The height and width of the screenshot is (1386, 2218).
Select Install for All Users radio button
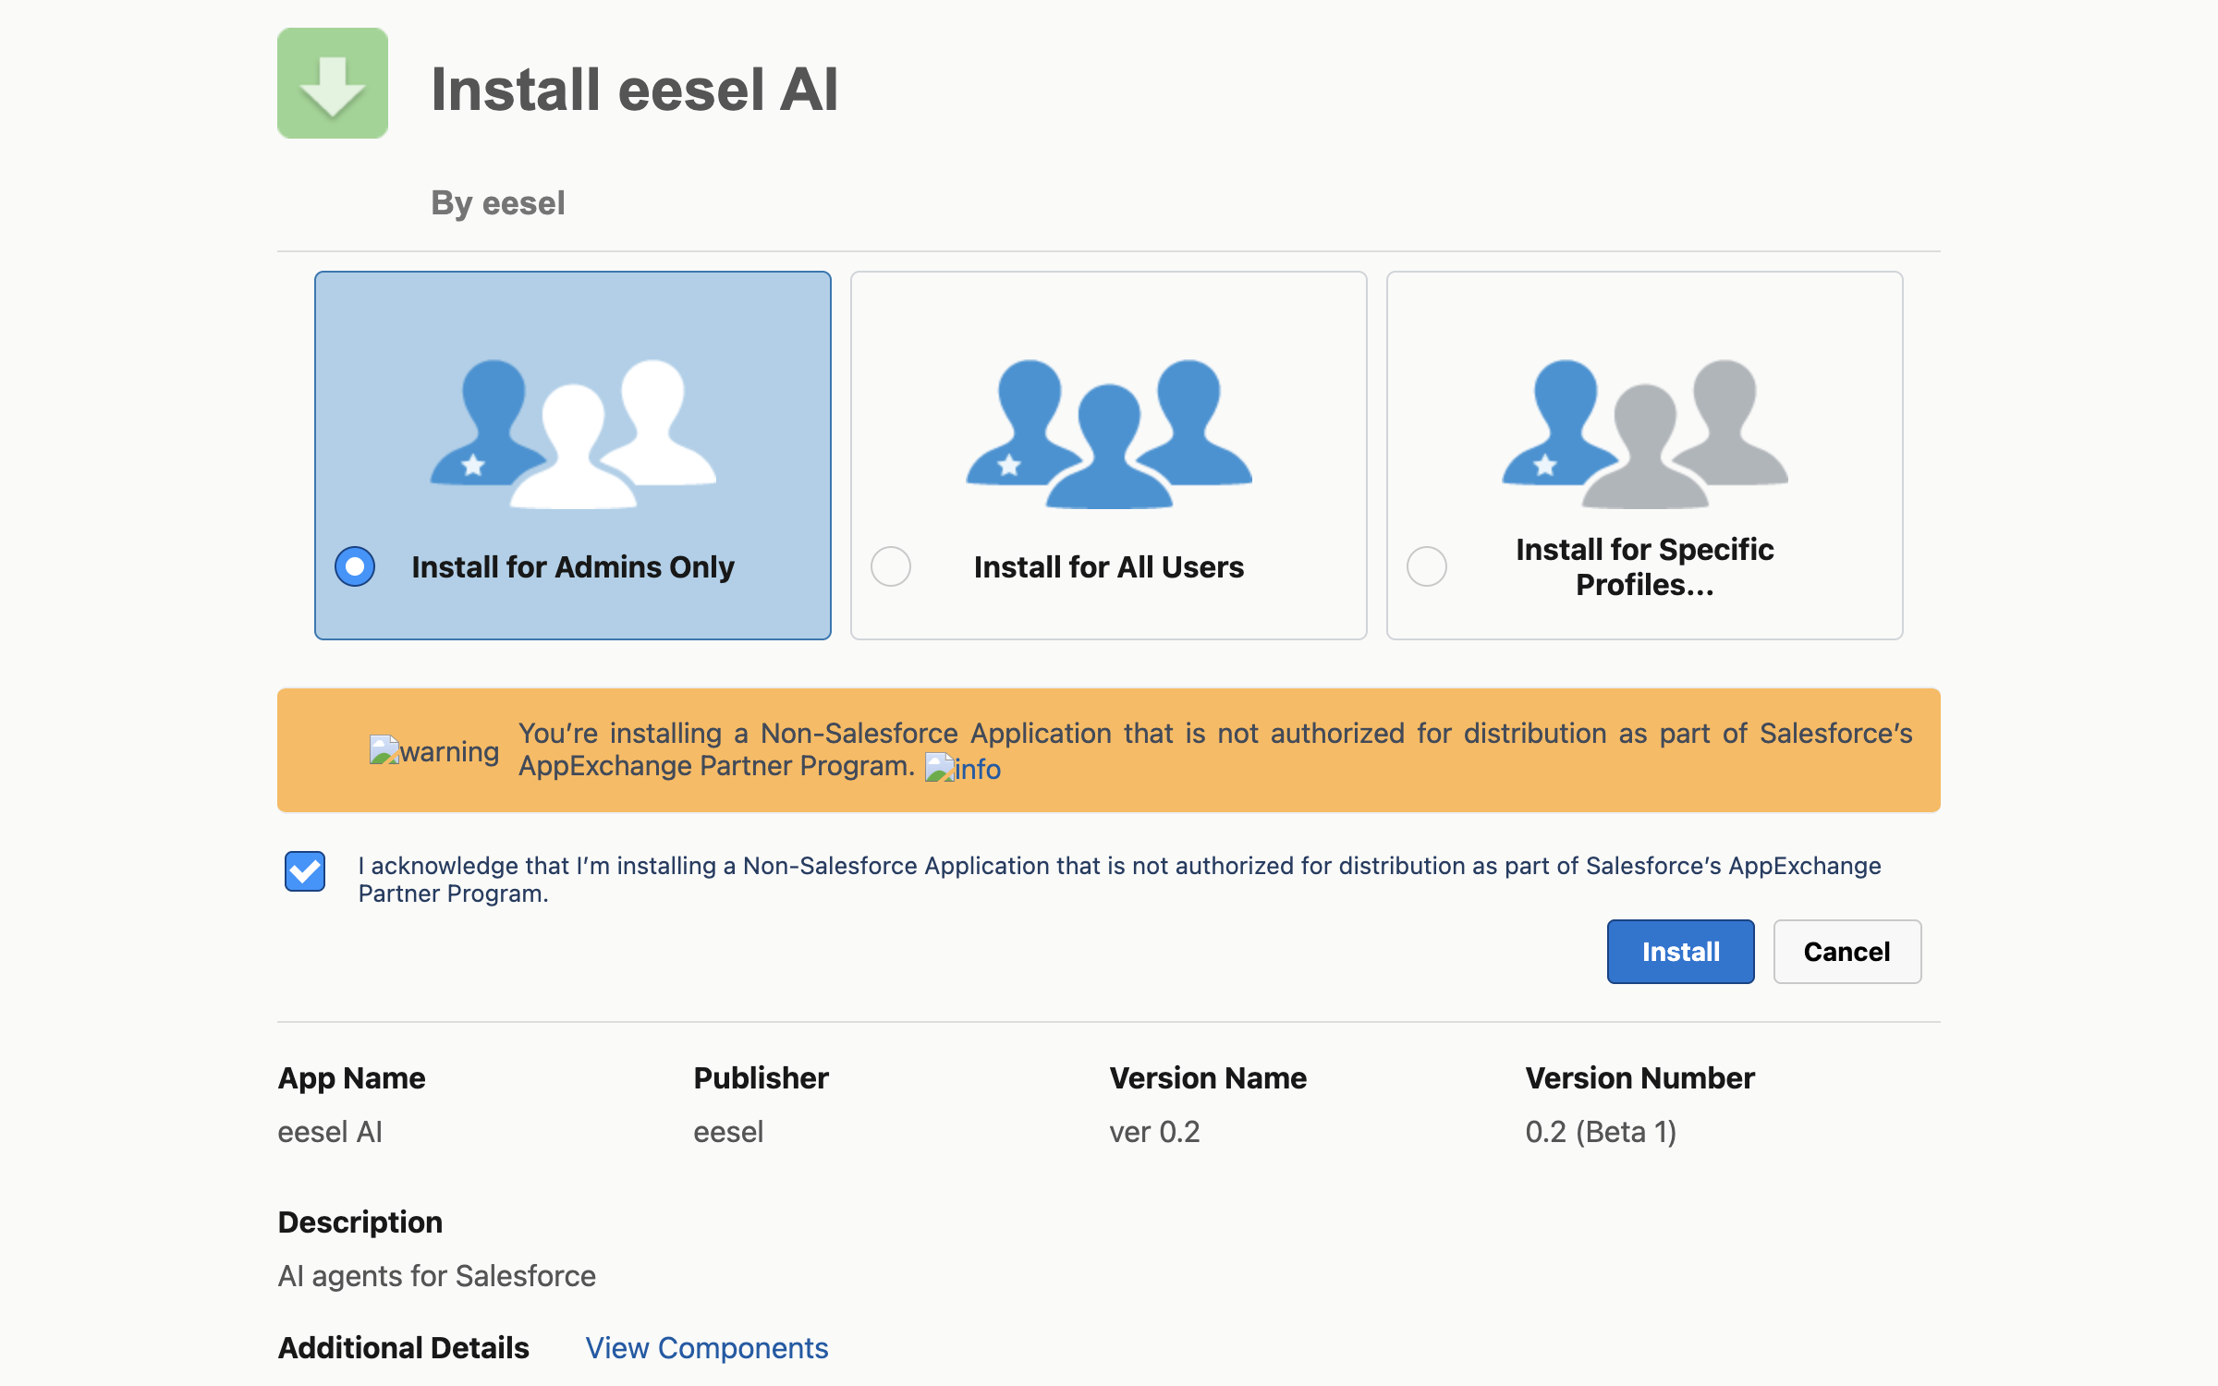[891, 566]
